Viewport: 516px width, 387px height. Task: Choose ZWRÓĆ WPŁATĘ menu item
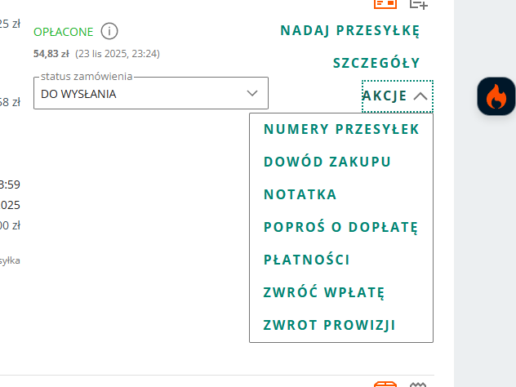(323, 292)
